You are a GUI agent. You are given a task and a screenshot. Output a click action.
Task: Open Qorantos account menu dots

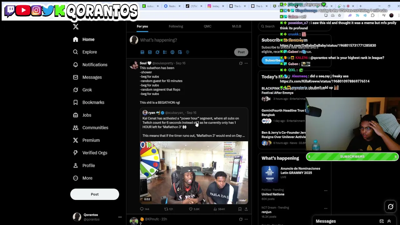point(120,217)
